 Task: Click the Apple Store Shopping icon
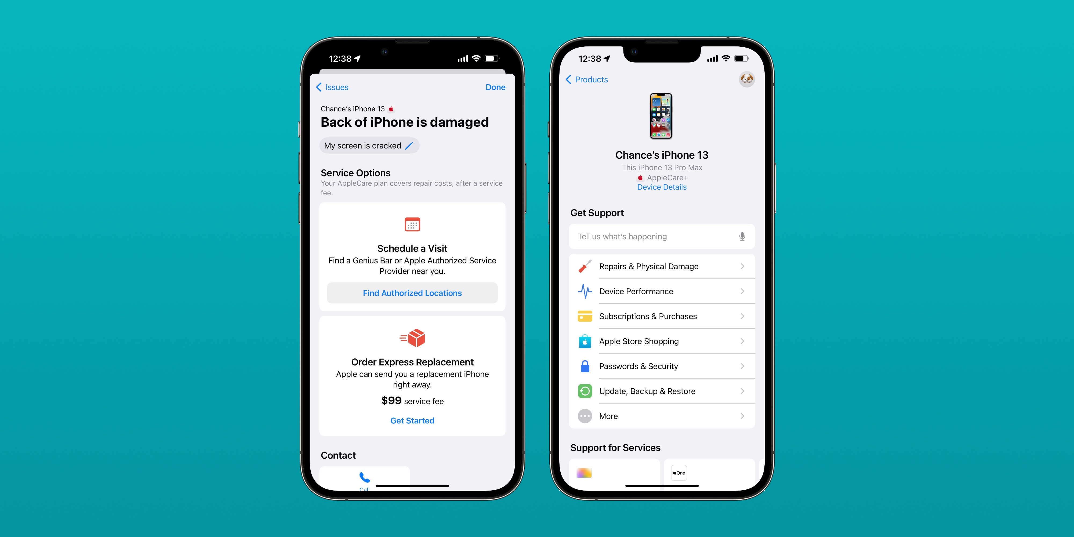[x=585, y=340]
